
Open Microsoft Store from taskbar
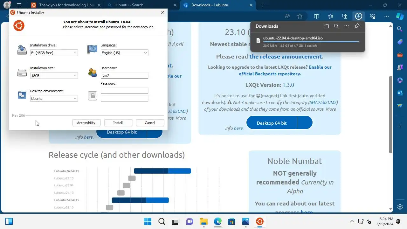click(231, 221)
